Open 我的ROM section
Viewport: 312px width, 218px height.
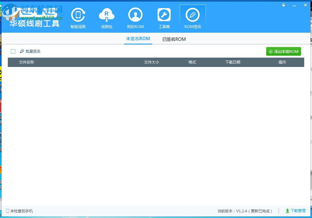click(x=135, y=17)
